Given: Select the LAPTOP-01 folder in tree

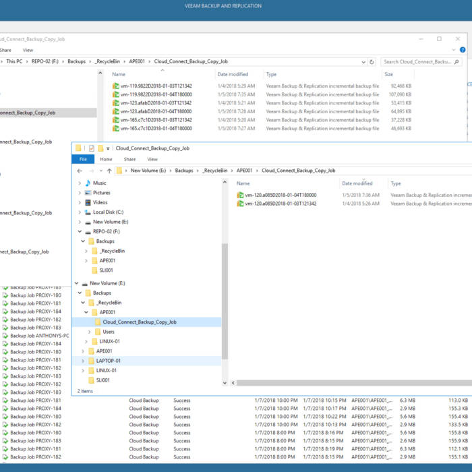Looking at the screenshot, I should (108, 361).
